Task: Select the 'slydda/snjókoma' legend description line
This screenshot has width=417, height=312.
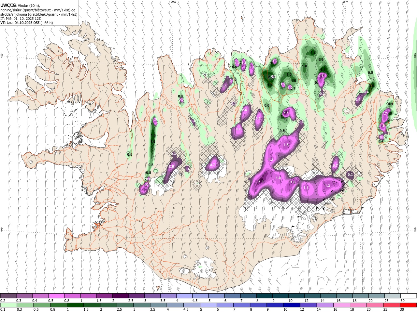Action: 39,14
